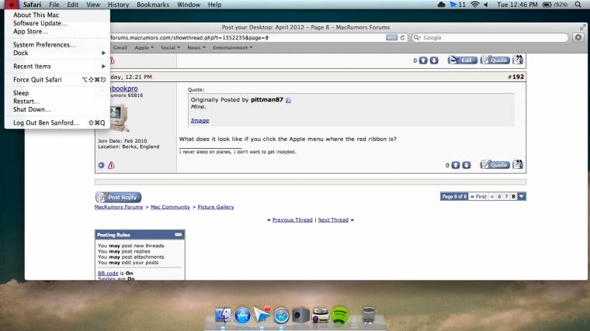Jump to First page in pagination
This screenshot has width=590, height=331.
click(x=479, y=196)
